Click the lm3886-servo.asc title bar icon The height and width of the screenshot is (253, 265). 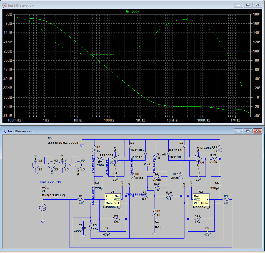4,131
